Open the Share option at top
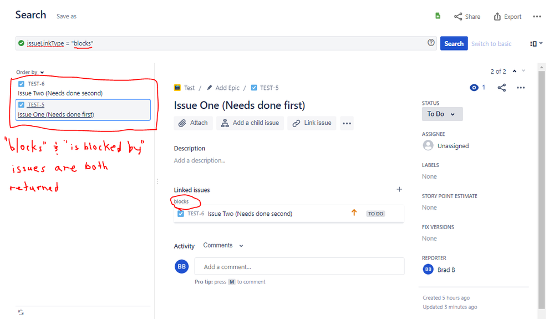Screen dimensions: 554x319 pyautogui.click(x=467, y=17)
